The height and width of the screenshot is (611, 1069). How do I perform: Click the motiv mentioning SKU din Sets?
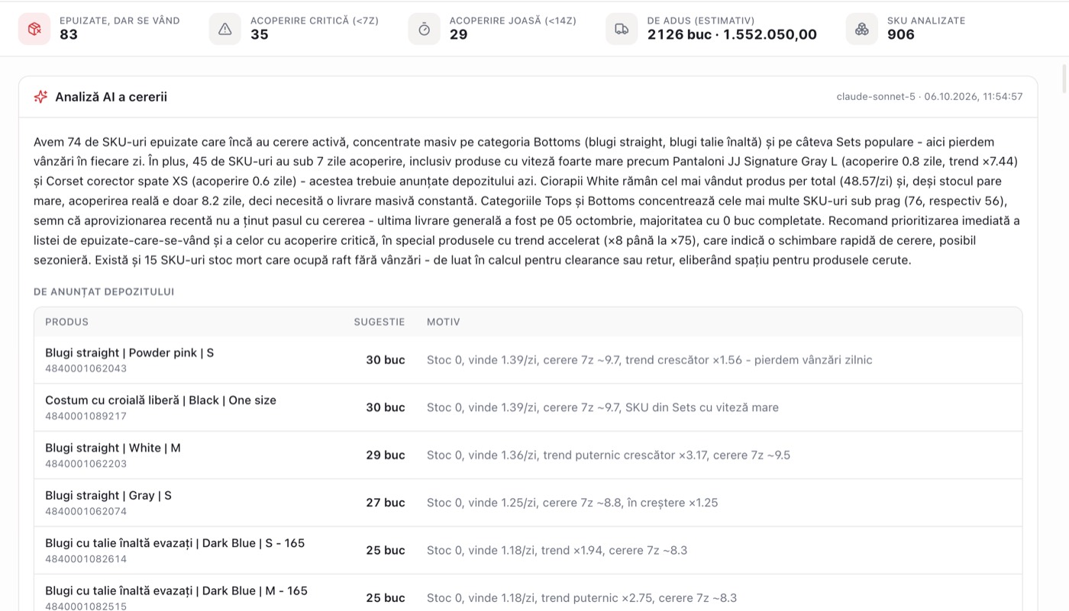pos(602,407)
